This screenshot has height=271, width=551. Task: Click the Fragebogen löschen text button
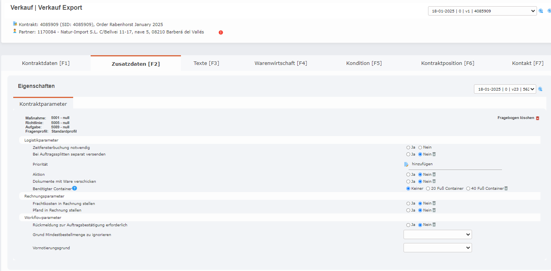click(516, 118)
